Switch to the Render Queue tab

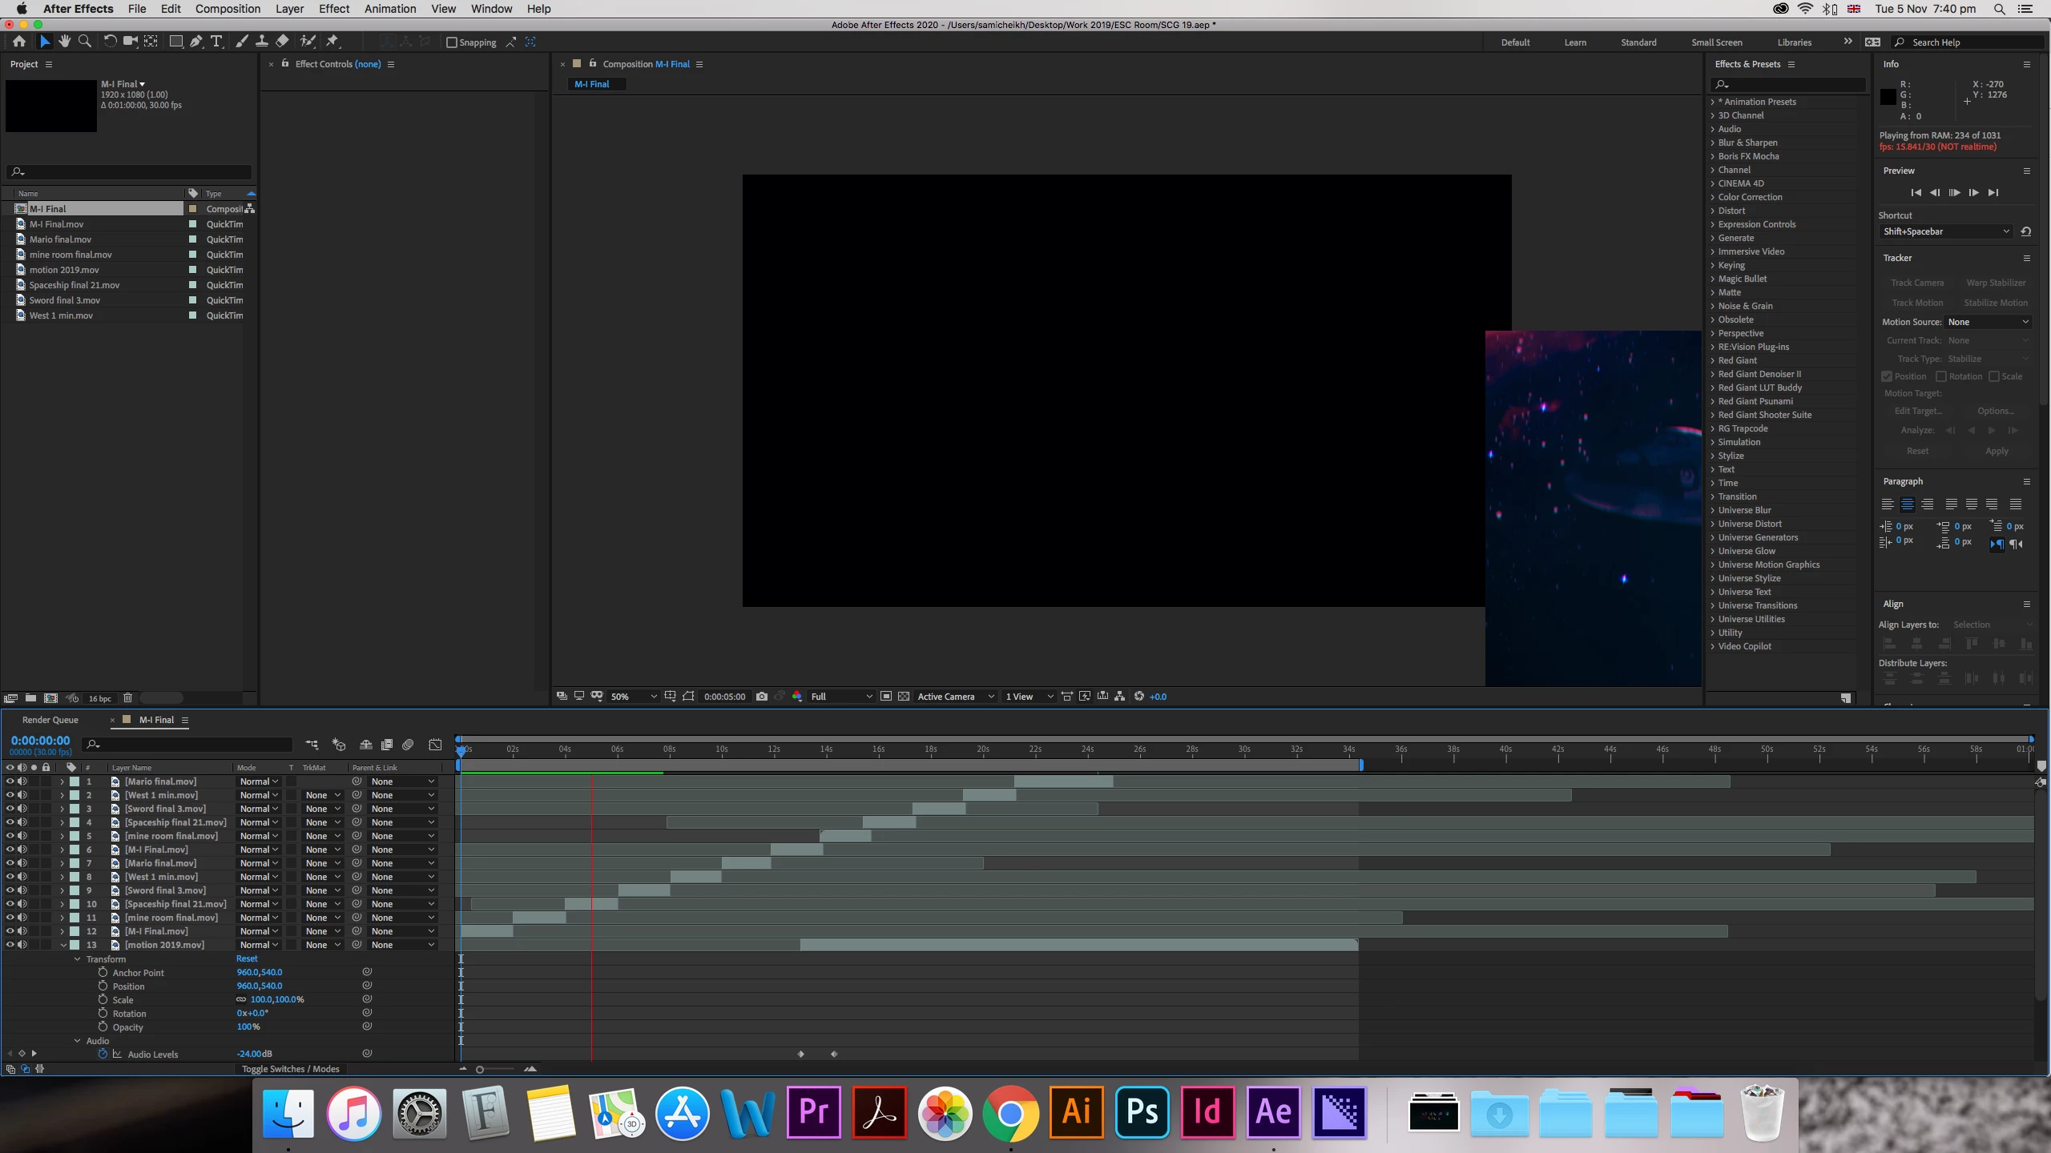pyautogui.click(x=50, y=720)
